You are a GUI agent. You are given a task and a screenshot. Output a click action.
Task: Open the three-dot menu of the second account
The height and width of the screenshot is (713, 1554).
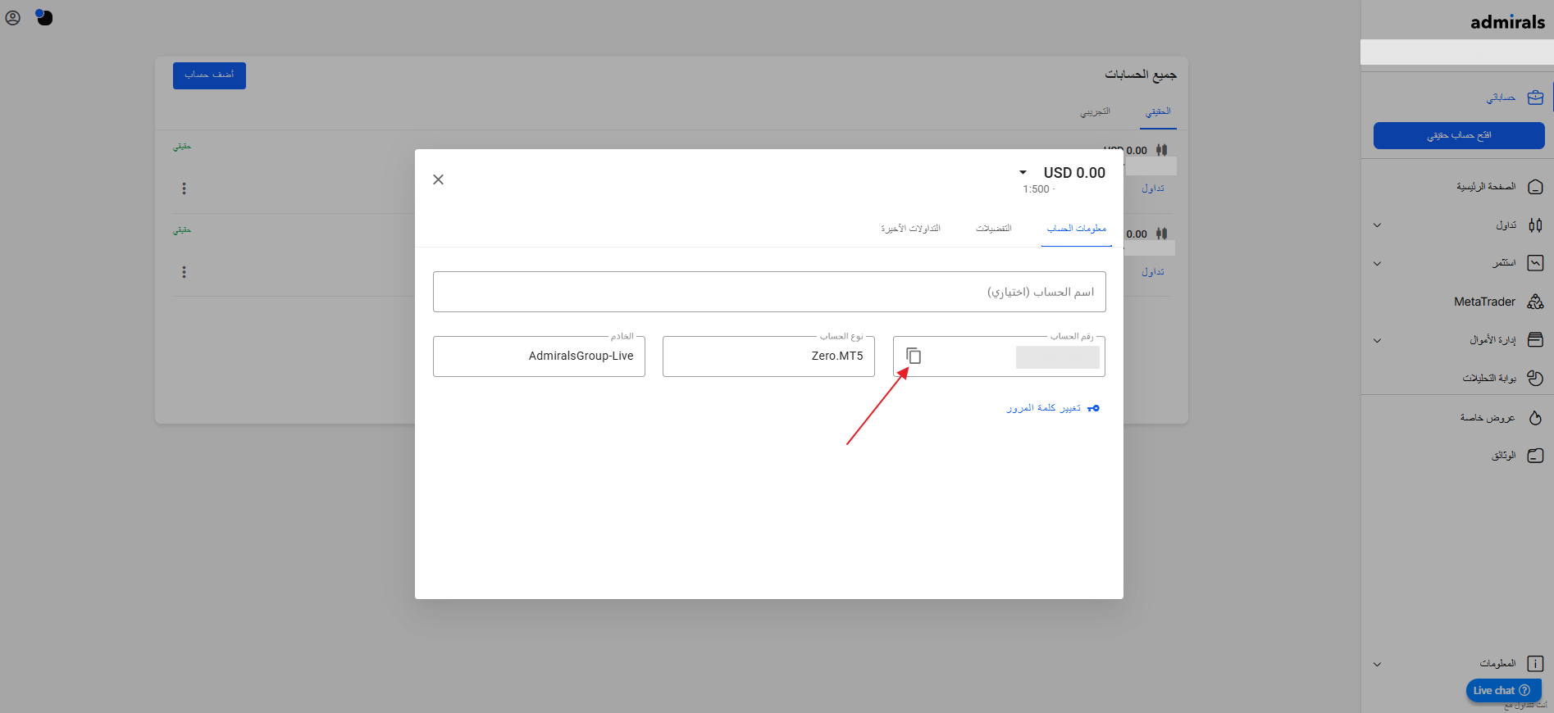pos(184,272)
